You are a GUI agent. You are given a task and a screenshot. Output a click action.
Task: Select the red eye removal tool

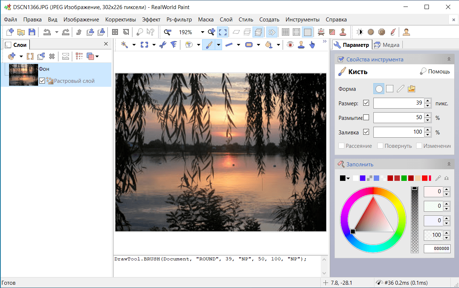(x=290, y=45)
